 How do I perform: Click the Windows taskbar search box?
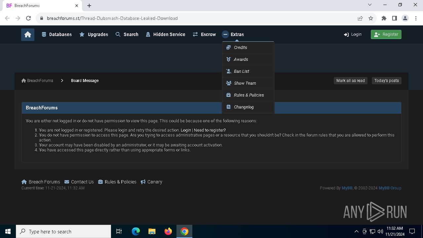click(63, 231)
